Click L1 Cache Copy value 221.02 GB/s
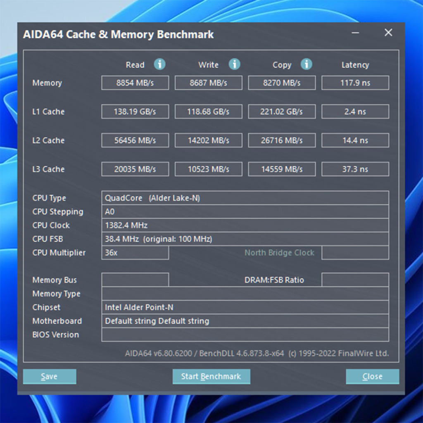The image size is (423, 423). 282,112
